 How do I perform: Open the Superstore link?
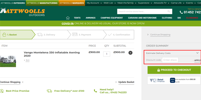point(143,3)
